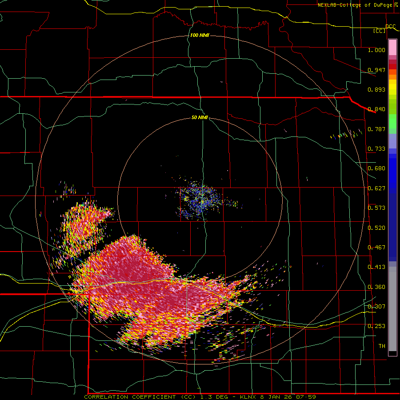
Task: Pick the light pink swatch atop color bar
Action: pyautogui.click(x=392, y=48)
